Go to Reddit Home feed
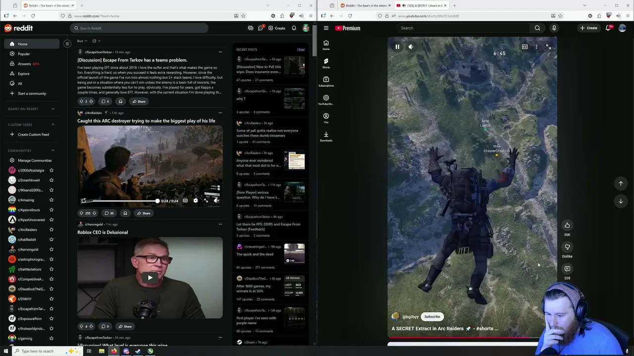 pos(32,44)
